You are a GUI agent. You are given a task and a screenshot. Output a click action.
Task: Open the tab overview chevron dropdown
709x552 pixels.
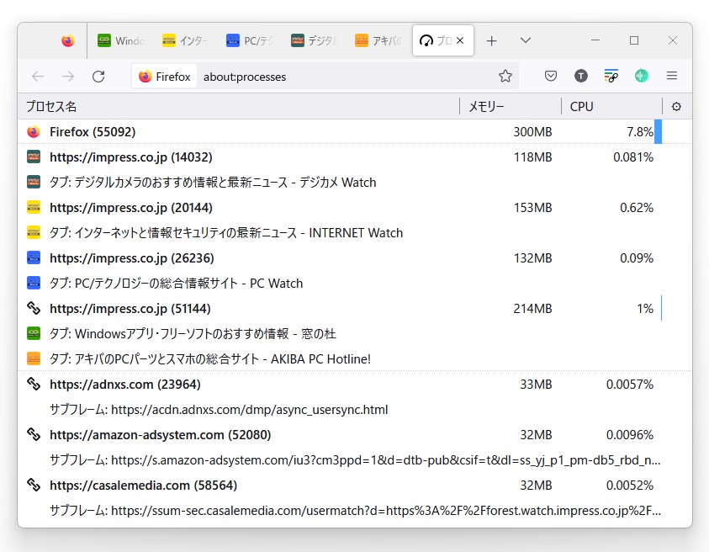[525, 40]
